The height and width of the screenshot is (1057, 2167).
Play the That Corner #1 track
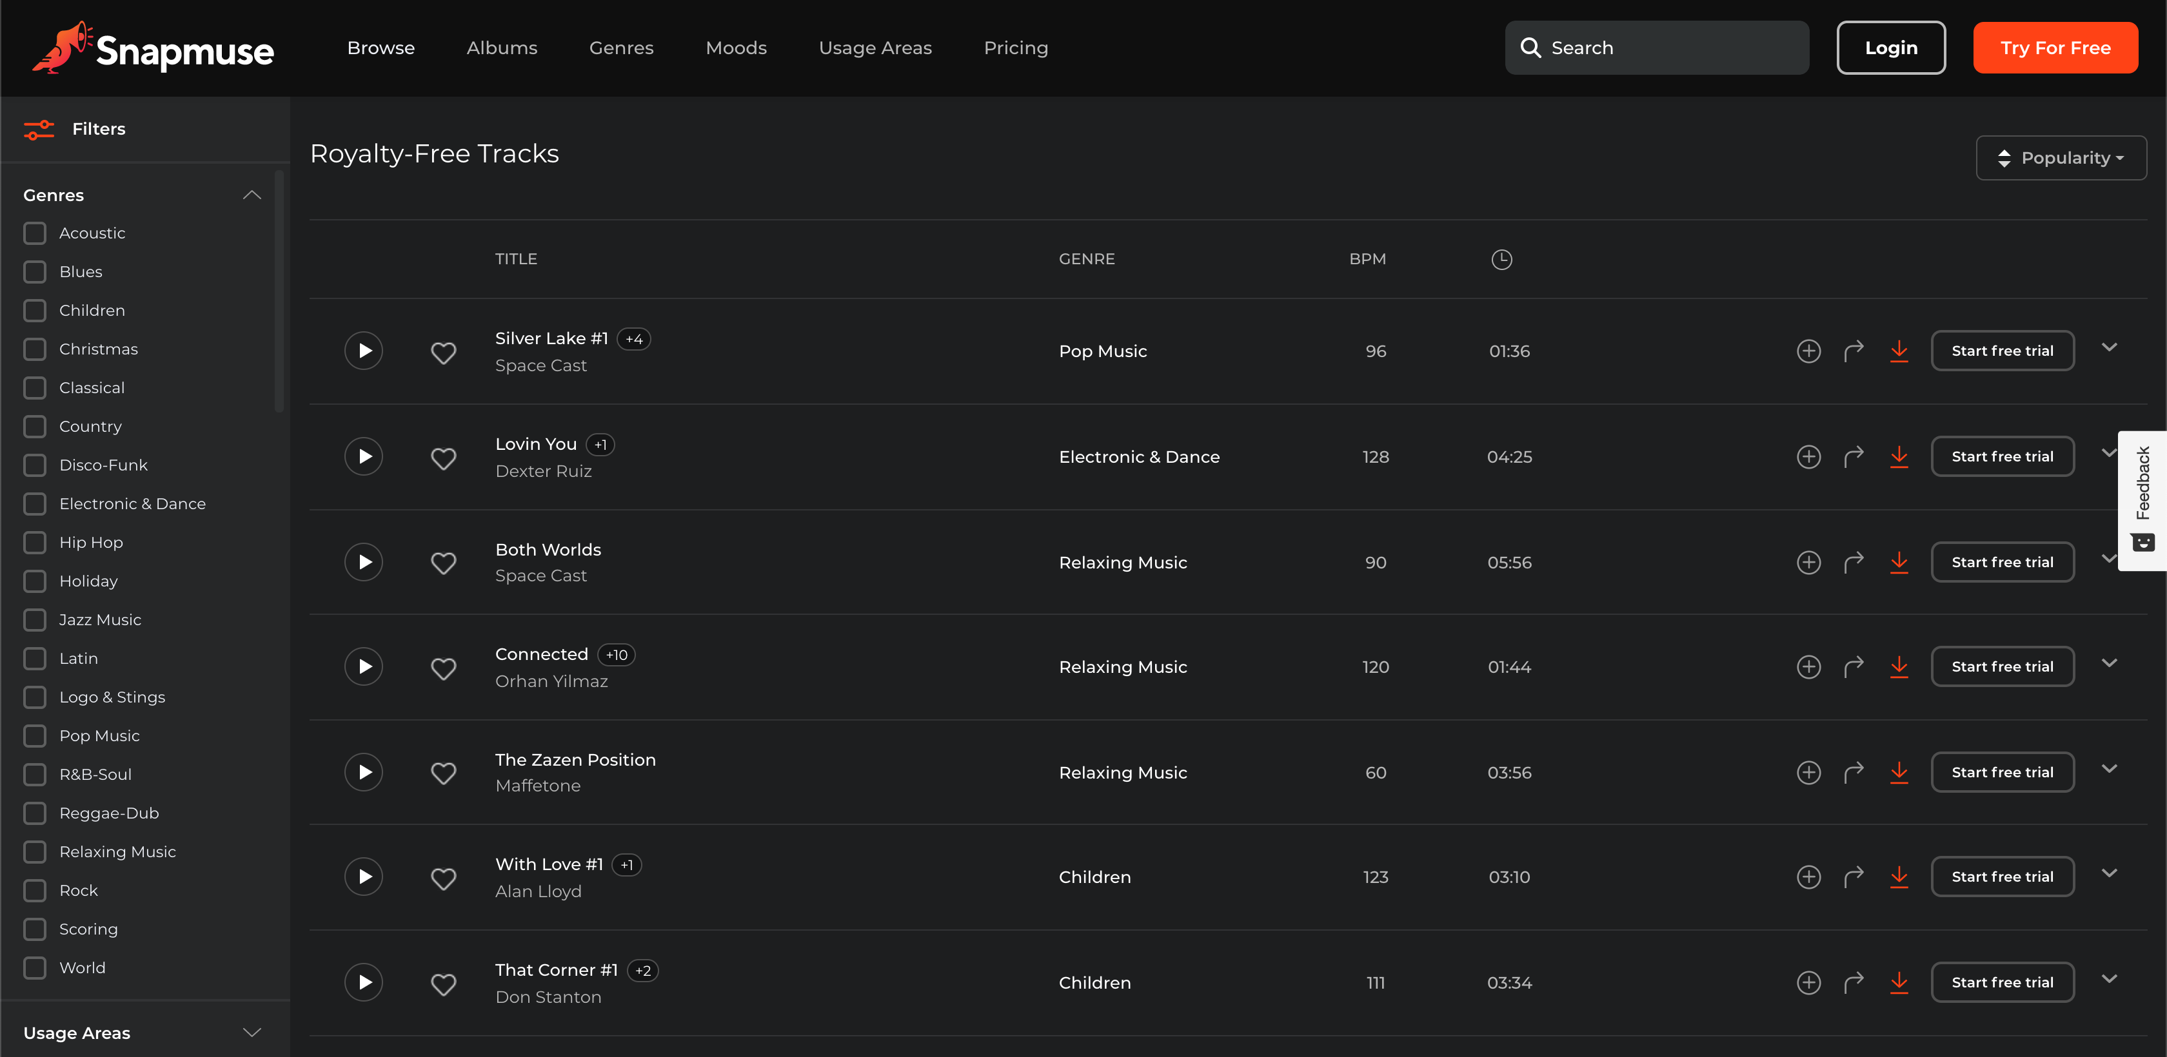[x=363, y=982]
